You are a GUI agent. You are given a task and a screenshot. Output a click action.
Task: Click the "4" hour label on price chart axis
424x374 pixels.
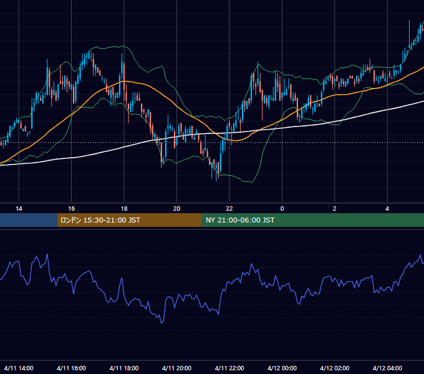(387, 209)
